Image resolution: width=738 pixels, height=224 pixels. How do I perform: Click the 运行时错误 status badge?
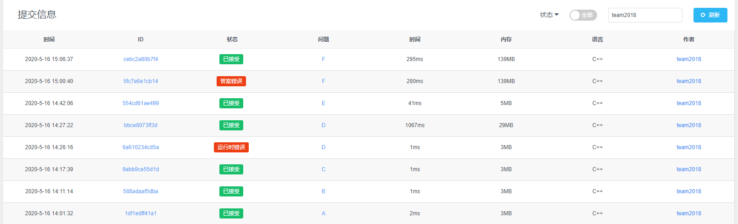tap(231, 147)
